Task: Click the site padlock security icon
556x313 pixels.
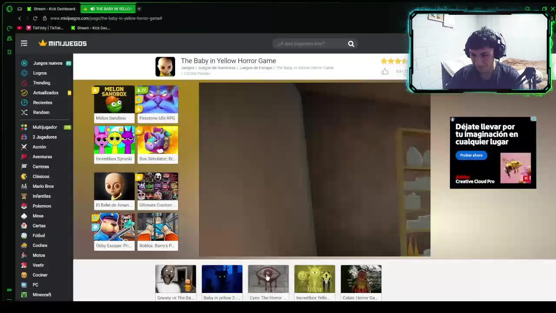Action: 45,18
